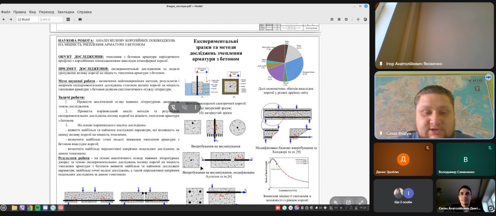Click muted mic icon on Володимир Семененко tile

(490, 148)
